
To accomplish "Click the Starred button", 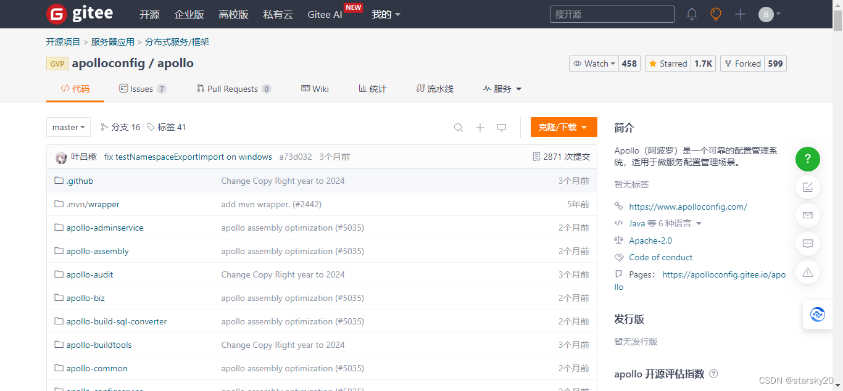I will (668, 64).
